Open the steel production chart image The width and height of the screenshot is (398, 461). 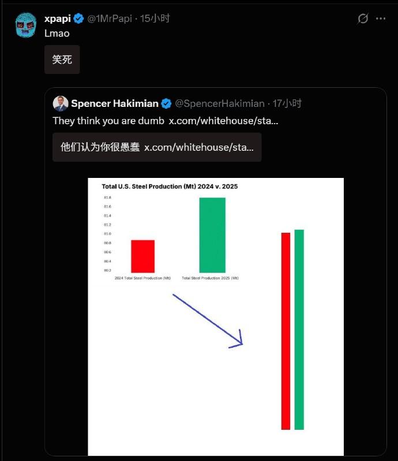pyautogui.click(x=216, y=317)
